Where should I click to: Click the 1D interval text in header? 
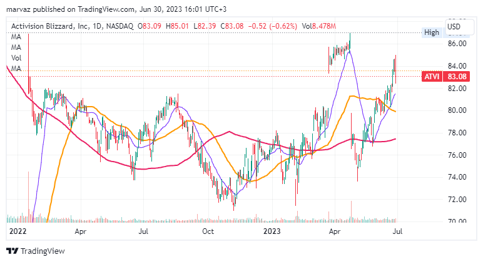pos(97,26)
